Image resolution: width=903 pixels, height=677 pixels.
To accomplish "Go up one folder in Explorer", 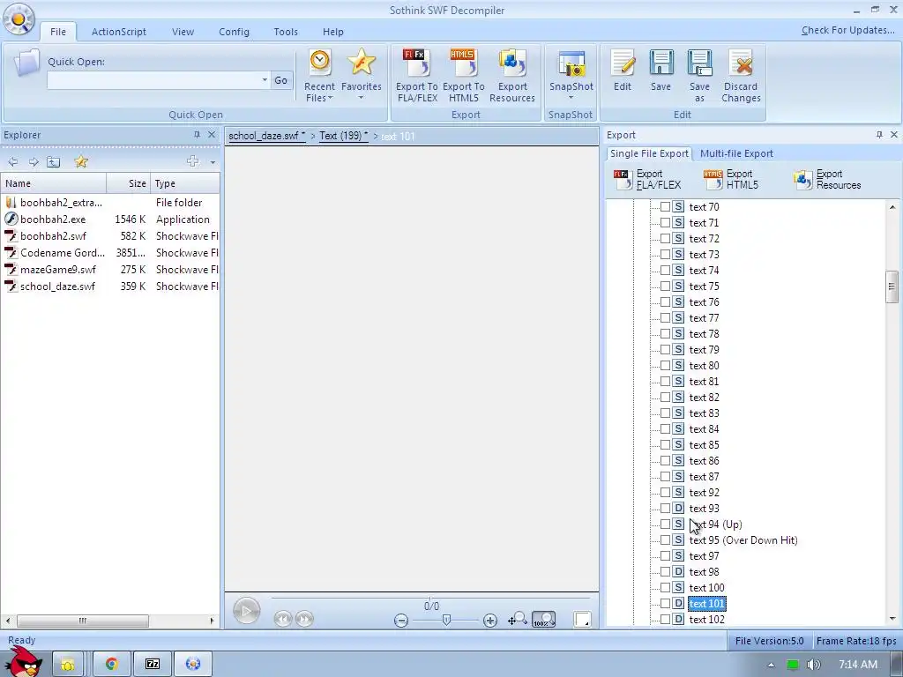I will click(54, 162).
